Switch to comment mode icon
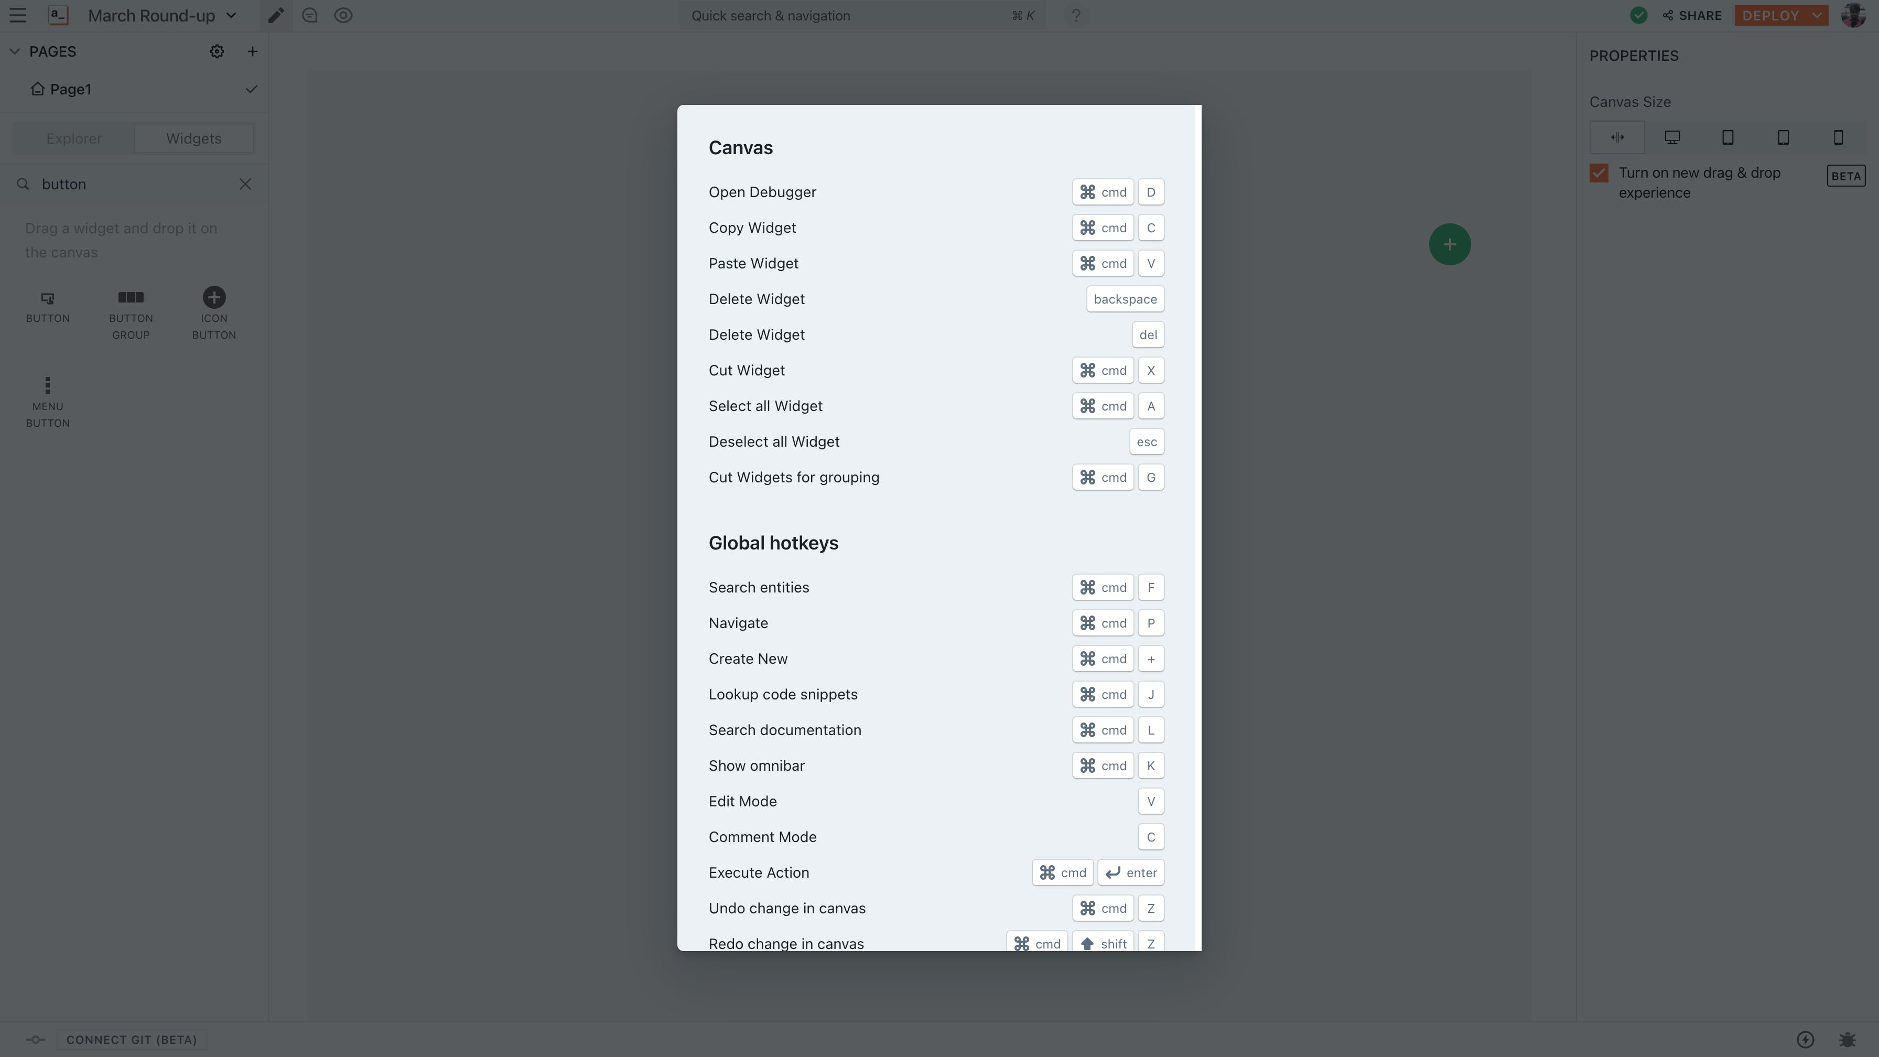Image resolution: width=1879 pixels, height=1057 pixels. (310, 15)
